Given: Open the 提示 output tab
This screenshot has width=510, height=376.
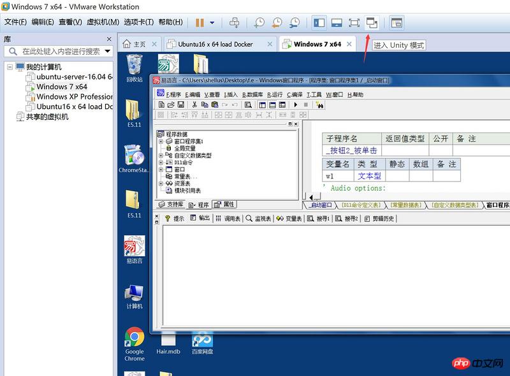Looking at the screenshot, I should (x=175, y=218).
